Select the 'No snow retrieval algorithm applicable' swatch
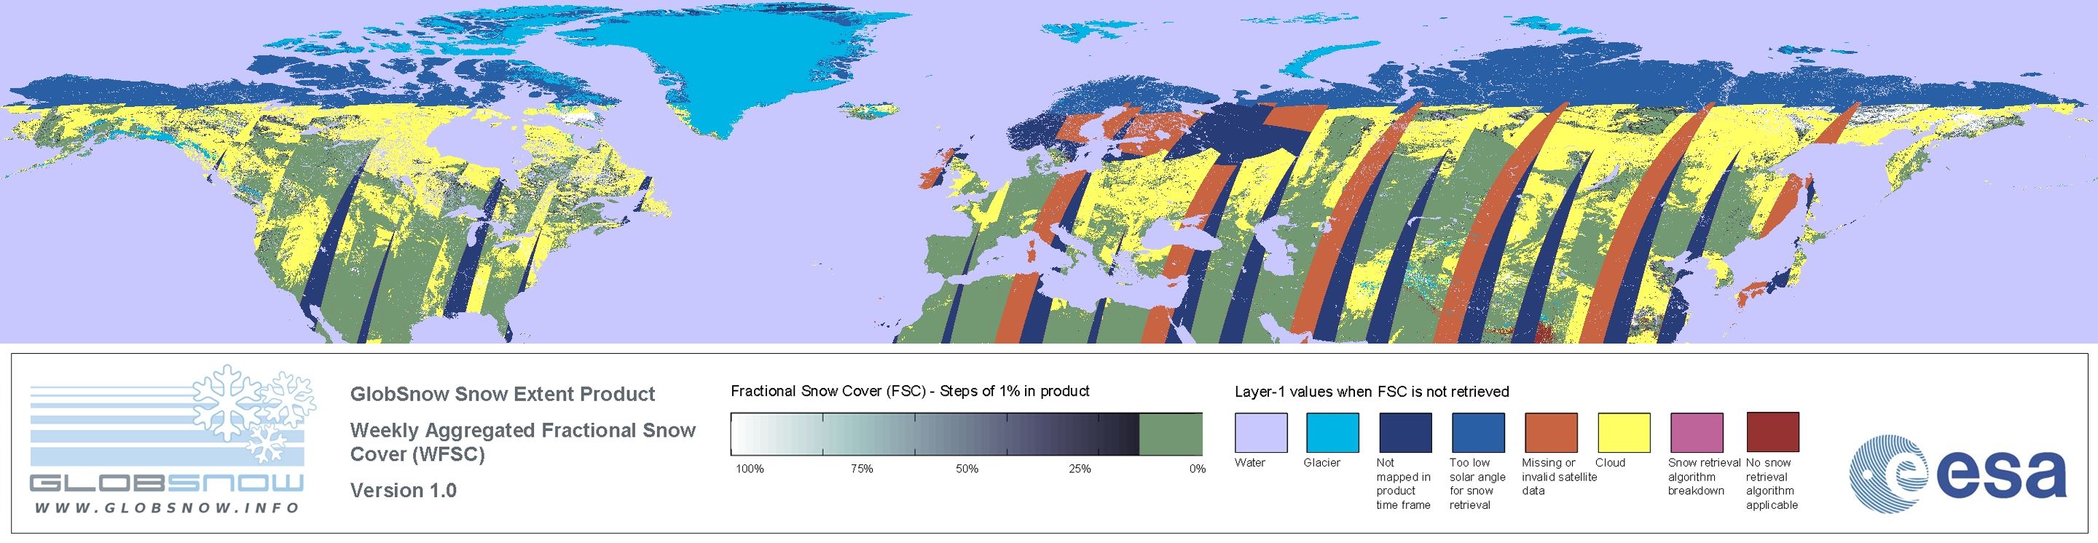The width and height of the screenshot is (2098, 543). point(1772,432)
